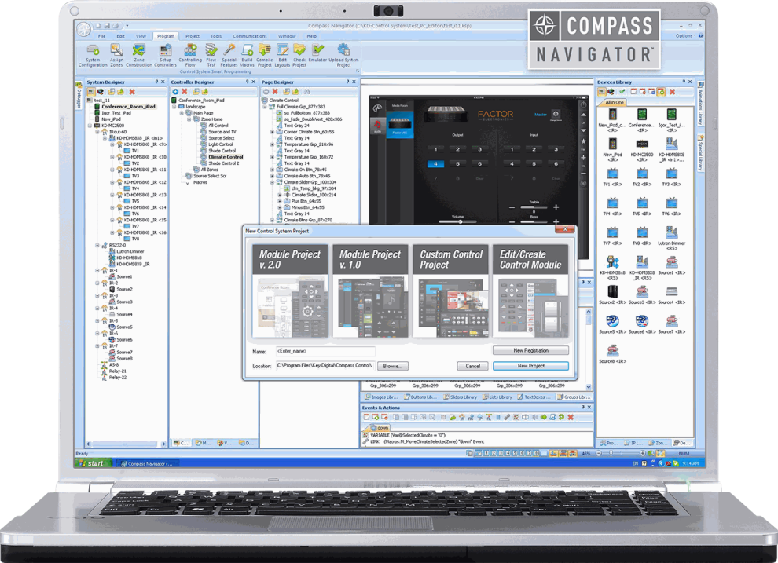Click the Compile Project icon

click(264, 52)
